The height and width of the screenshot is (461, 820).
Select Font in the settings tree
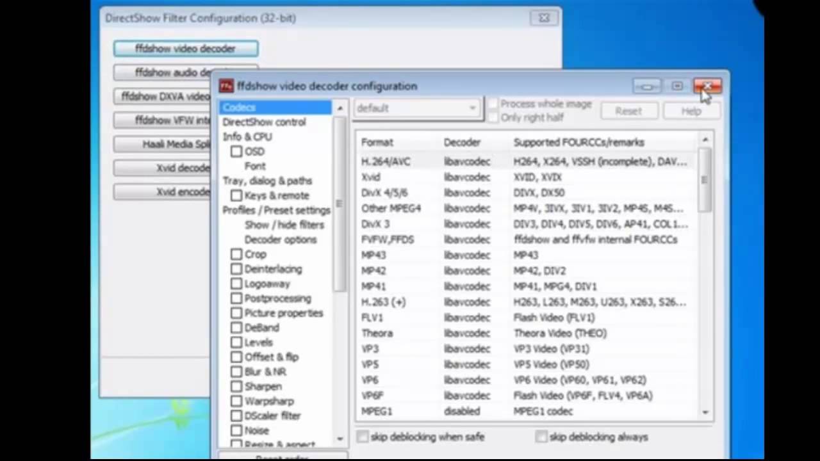click(x=254, y=166)
